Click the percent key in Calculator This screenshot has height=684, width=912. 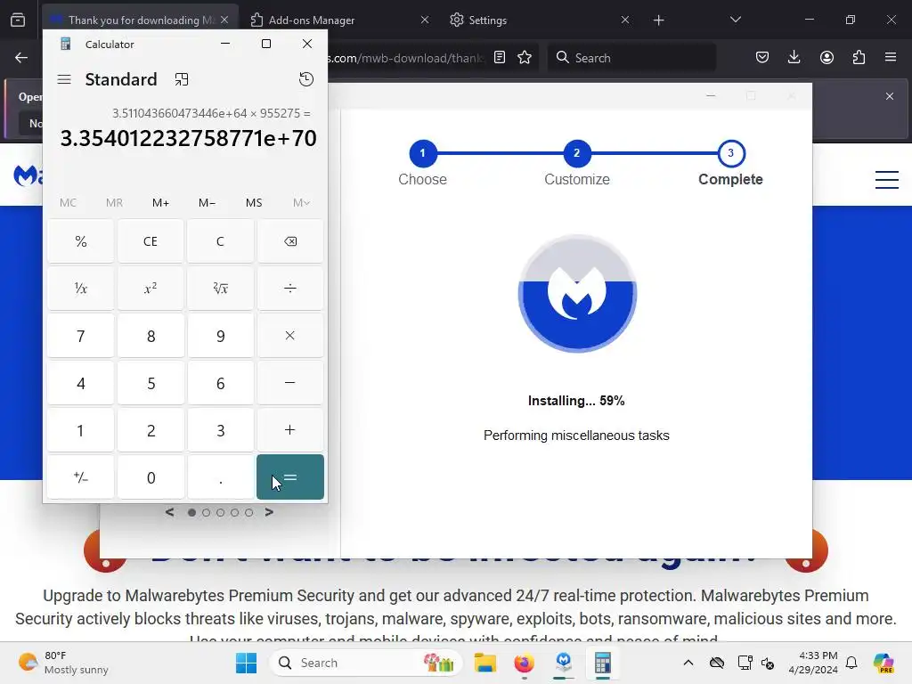tap(81, 241)
